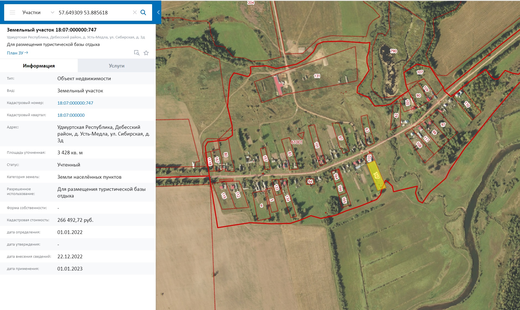The height and width of the screenshot is (310, 520).
Task: Expand the Участки search type dropdown
Action: pyautogui.click(x=52, y=12)
